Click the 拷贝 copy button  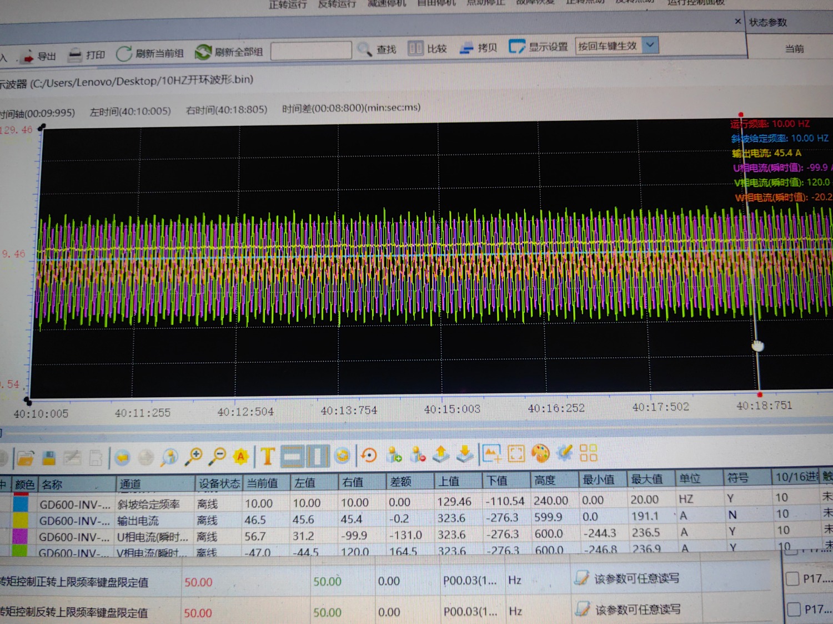[478, 48]
